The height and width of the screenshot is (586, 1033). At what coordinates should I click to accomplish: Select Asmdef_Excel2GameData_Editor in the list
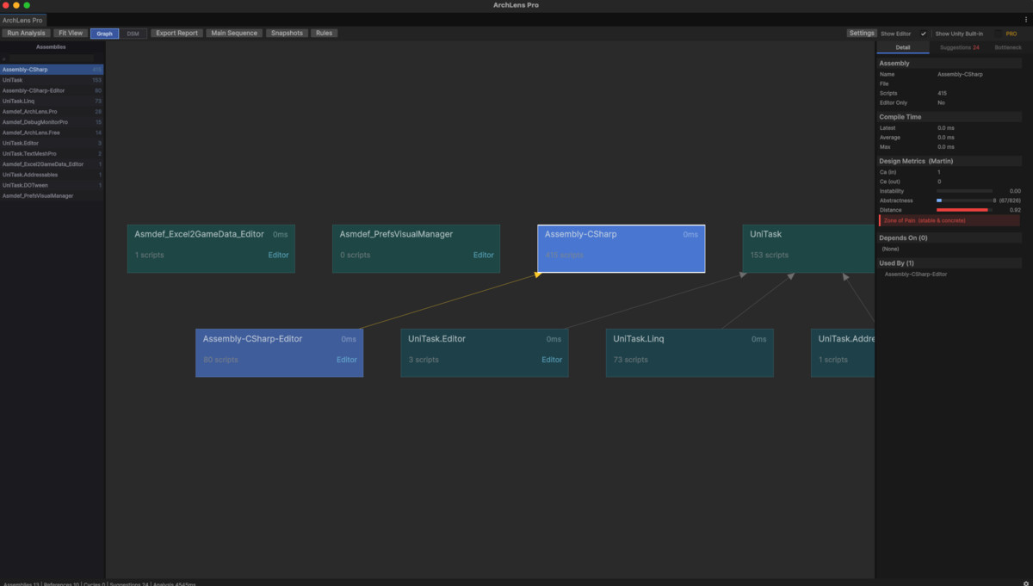[52, 163]
